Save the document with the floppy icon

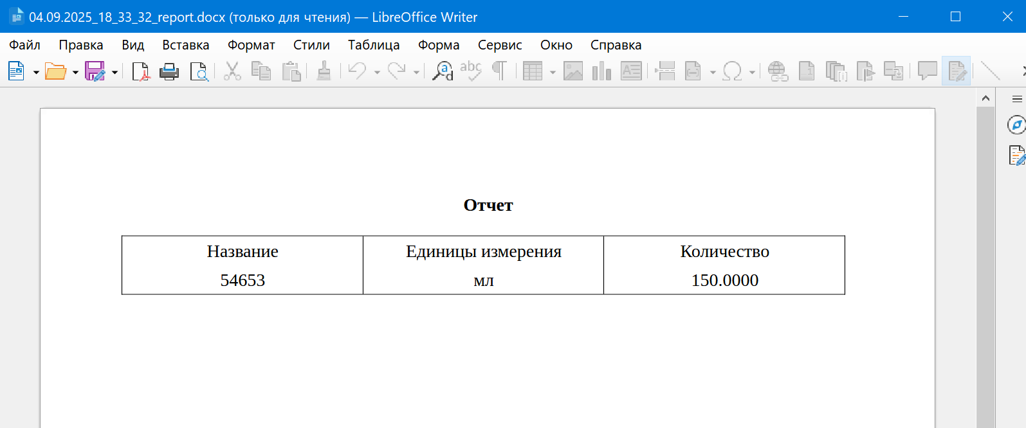coord(95,71)
